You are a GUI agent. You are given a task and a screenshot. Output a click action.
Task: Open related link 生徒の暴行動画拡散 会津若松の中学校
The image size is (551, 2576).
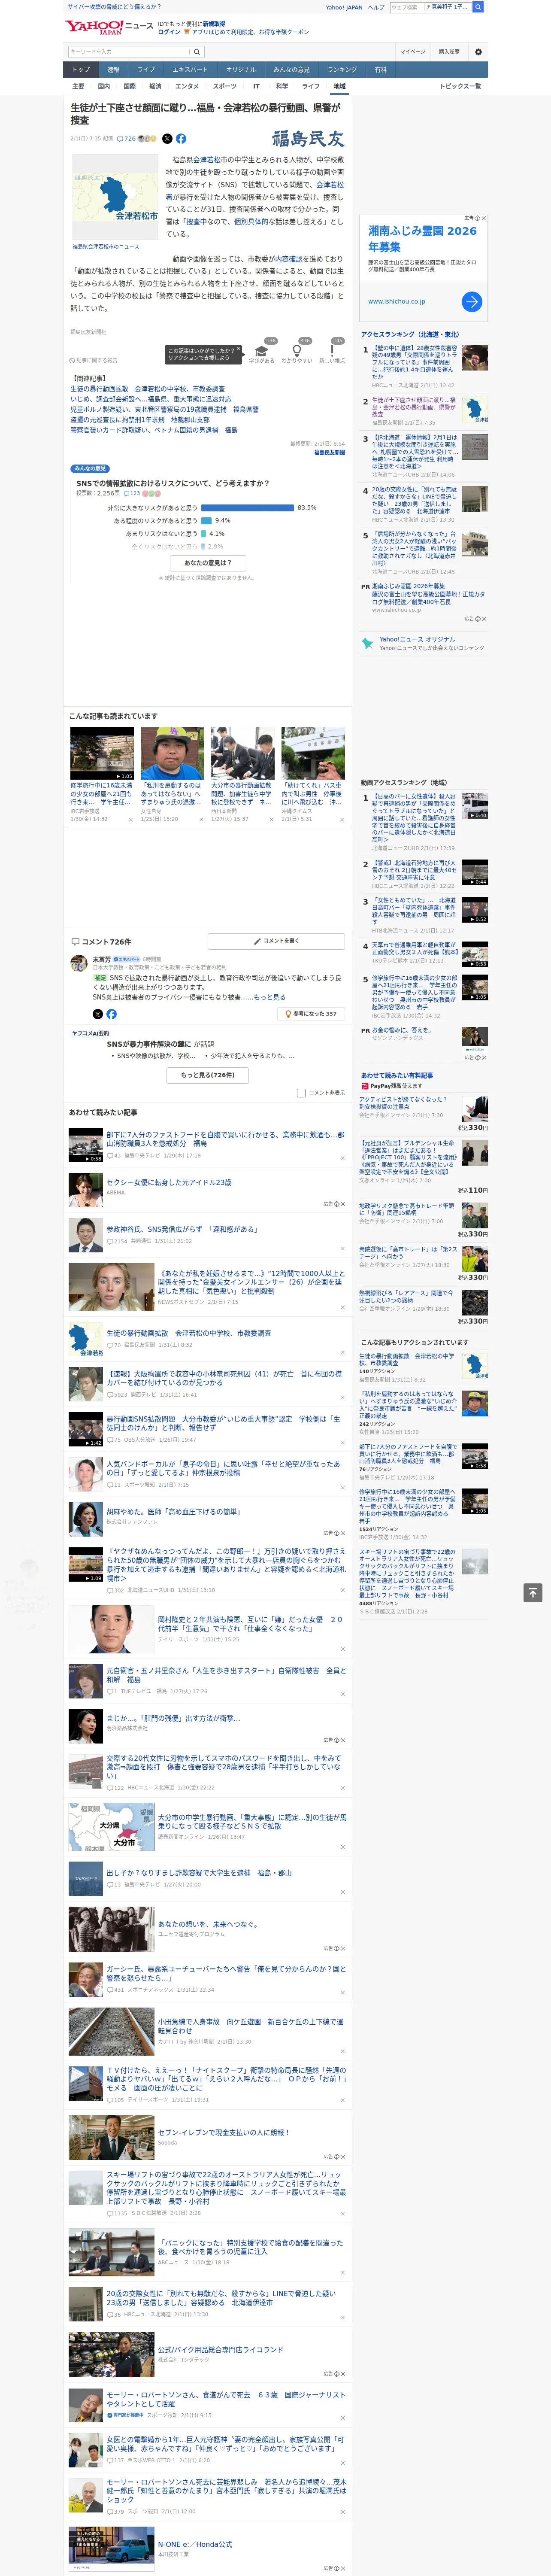pyautogui.click(x=147, y=389)
